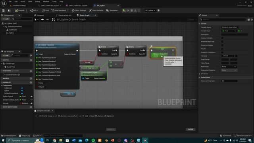The width and height of the screenshot is (254, 143).
Task: Add new event dispatcher with plus icon
Action: pos(31,107)
